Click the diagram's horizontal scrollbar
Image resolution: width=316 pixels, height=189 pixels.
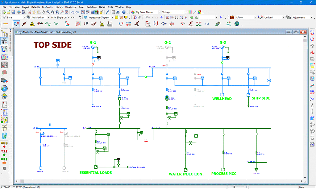[x=154, y=181]
